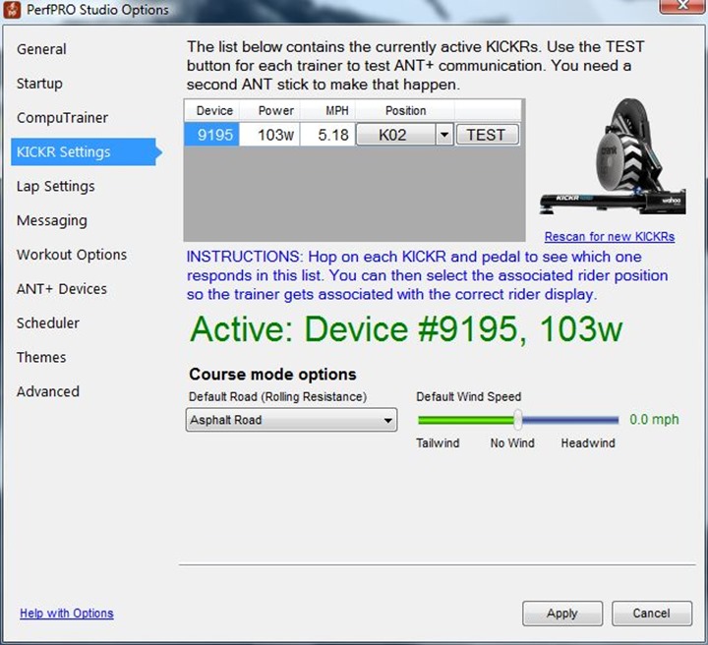Click the MPH column header

(327, 110)
